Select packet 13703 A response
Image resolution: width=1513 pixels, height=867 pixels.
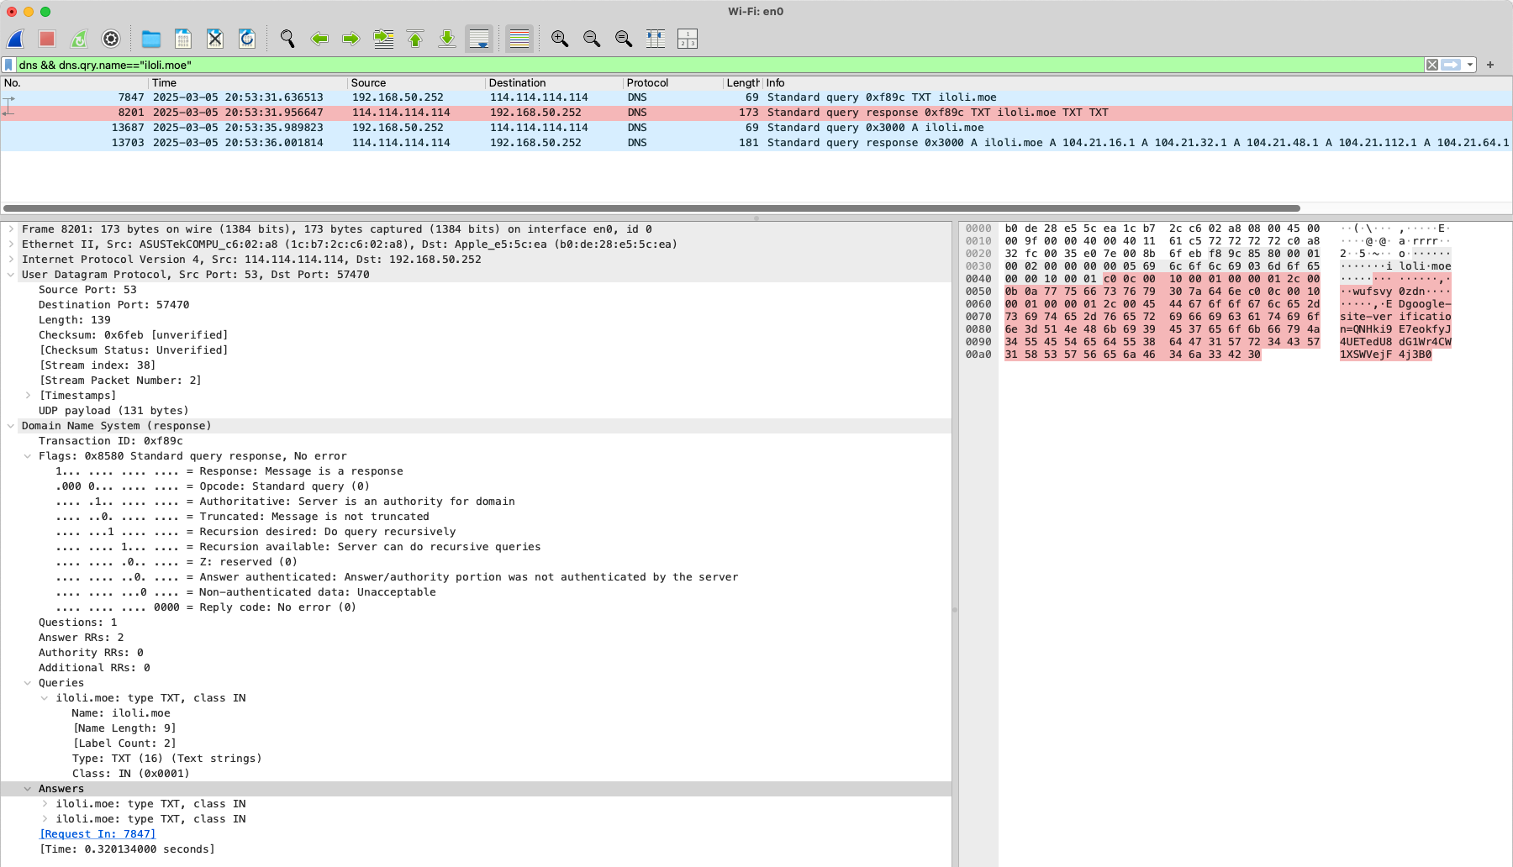[x=756, y=143]
